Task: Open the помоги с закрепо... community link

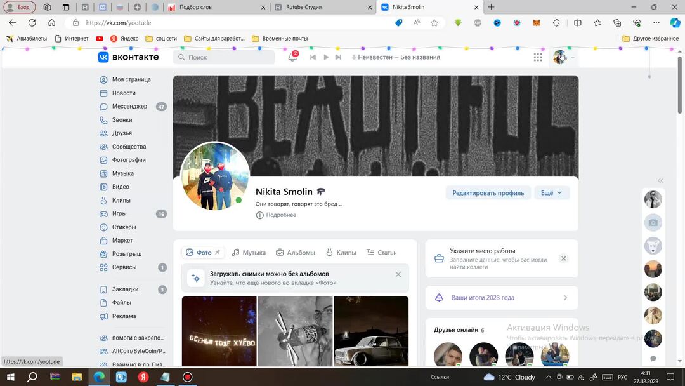Action: 133,338
